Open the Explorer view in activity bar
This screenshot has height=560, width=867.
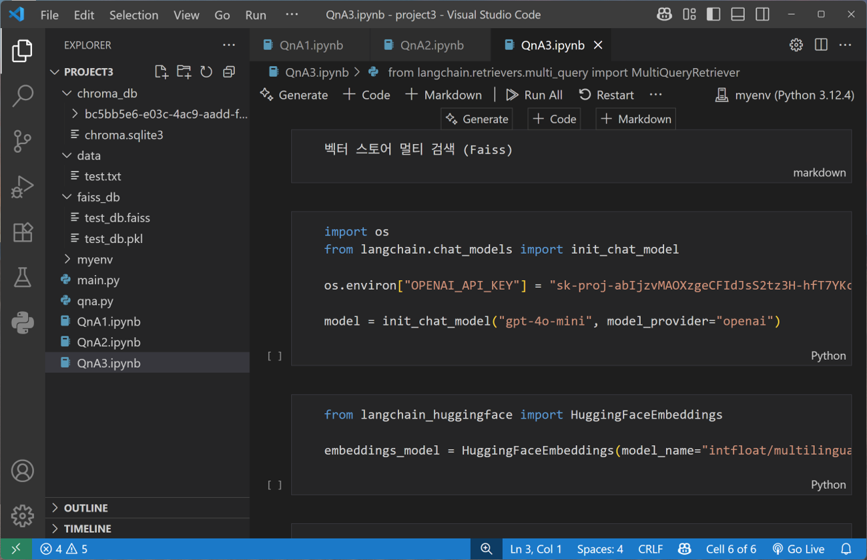(22, 51)
